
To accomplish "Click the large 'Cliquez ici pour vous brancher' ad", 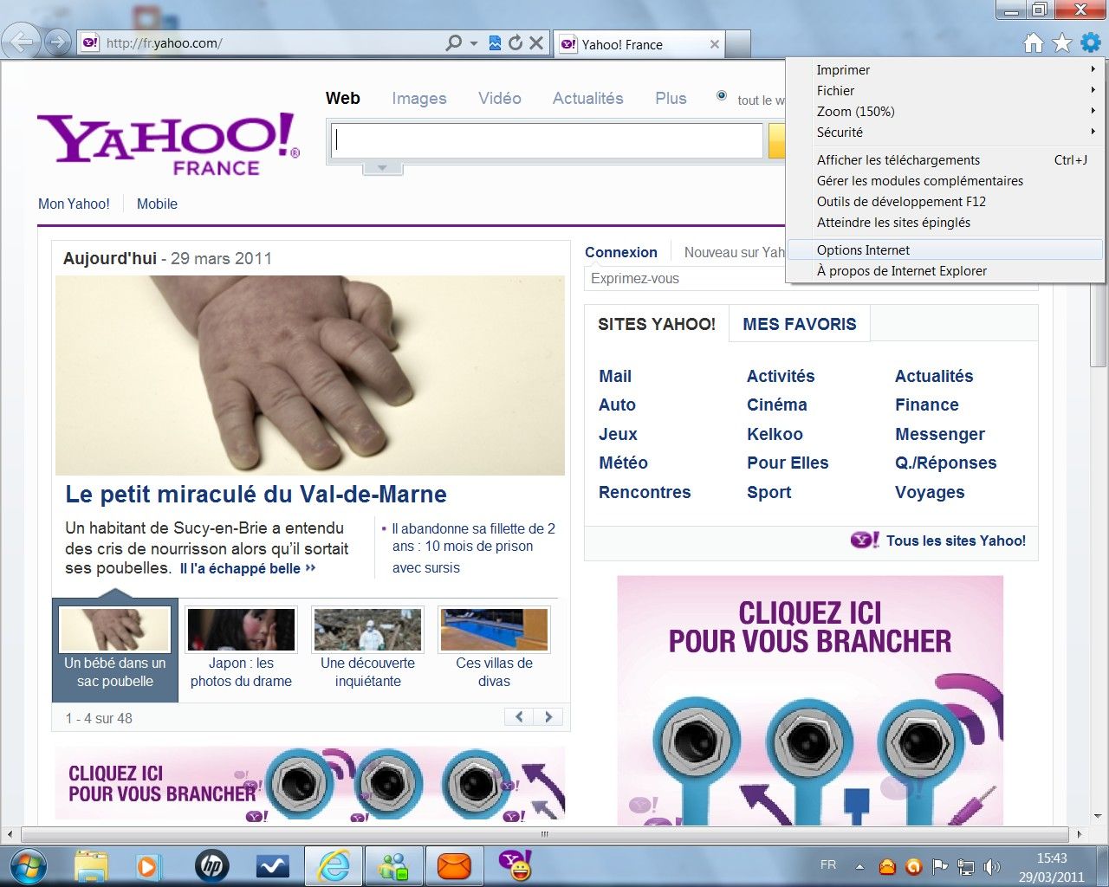I will [810, 700].
